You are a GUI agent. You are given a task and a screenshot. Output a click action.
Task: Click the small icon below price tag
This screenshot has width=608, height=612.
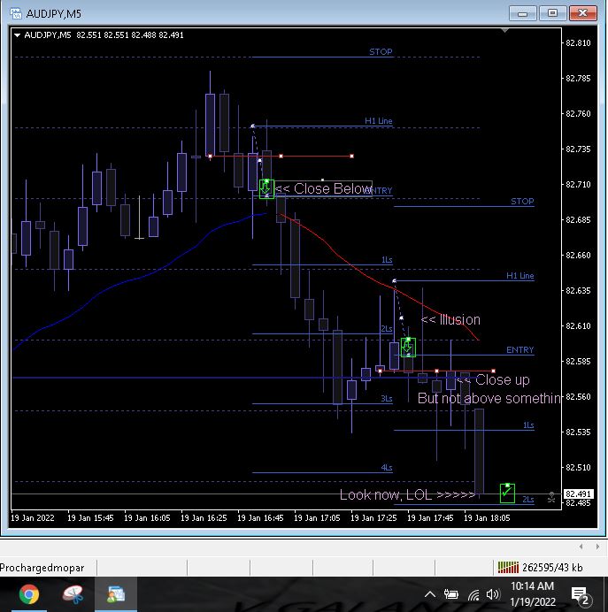click(551, 498)
